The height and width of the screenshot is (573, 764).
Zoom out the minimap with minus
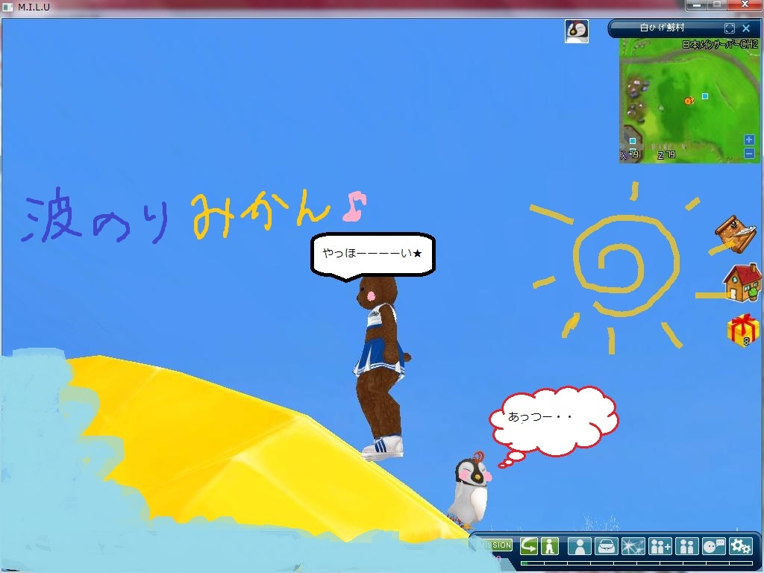(x=749, y=153)
